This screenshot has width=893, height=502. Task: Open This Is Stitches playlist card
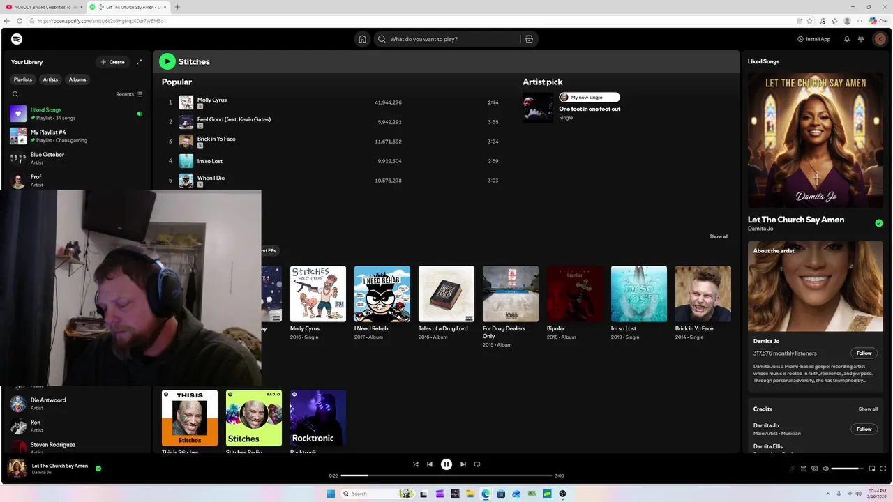point(190,418)
